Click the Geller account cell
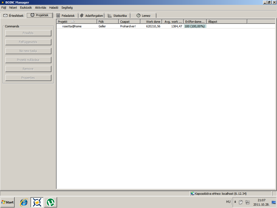Image resolution: width=277 pixels, height=208 pixels. (x=102, y=26)
